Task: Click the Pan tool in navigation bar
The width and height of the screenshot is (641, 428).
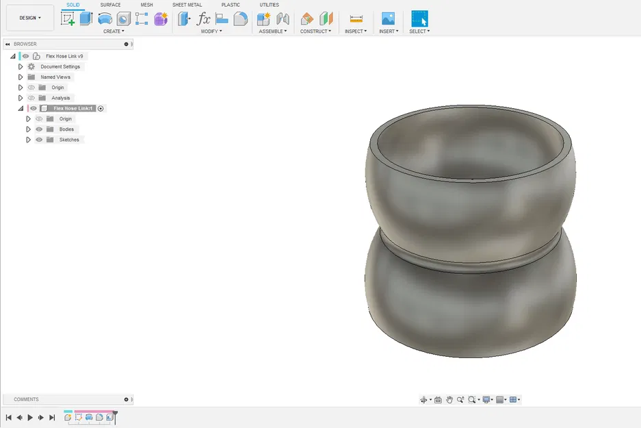Action: 451,399
